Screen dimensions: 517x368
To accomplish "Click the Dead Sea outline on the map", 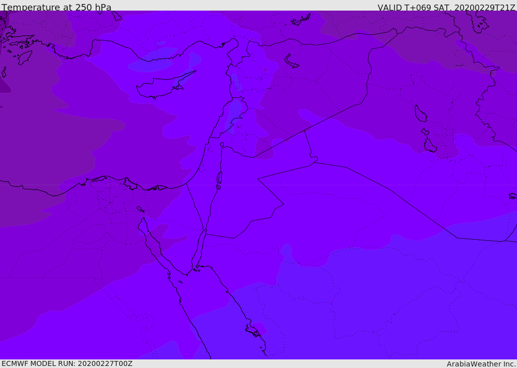I will [219, 180].
